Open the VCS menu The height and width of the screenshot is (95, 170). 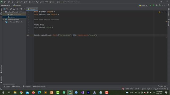47,2
